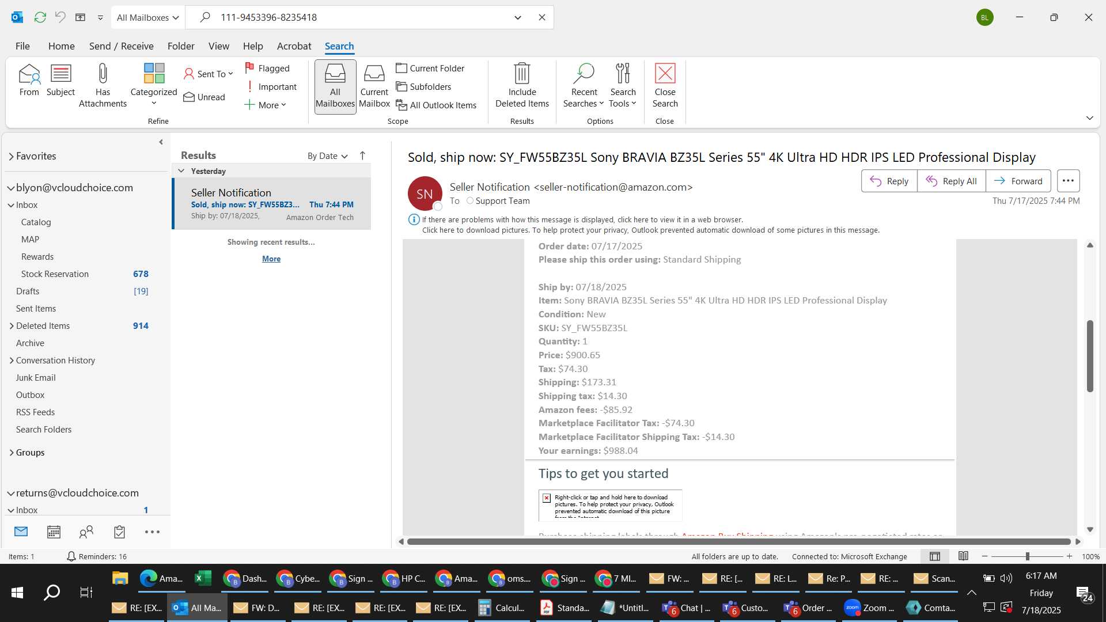1106x622 pixels.
Task: Collapse the blyon@vcloudchoice.com account
Action: [x=11, y=188]
